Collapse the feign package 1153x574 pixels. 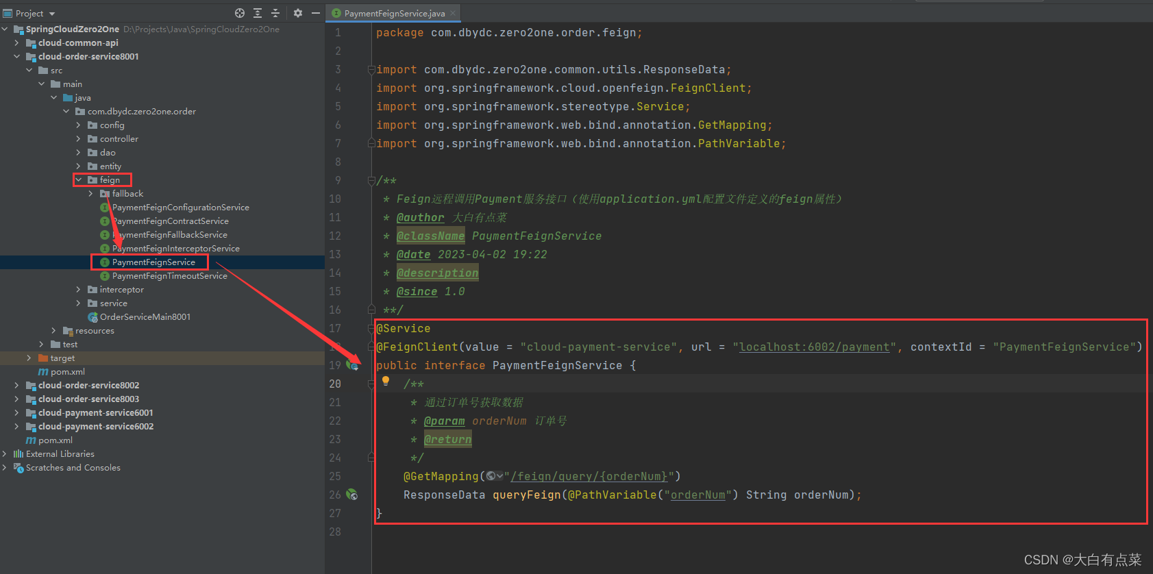click(79, 180)
